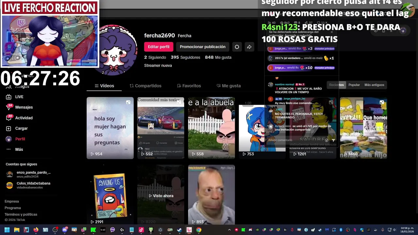
Task: Click Bluetooth icon in system tray
Action: click(x=341, y=230)
